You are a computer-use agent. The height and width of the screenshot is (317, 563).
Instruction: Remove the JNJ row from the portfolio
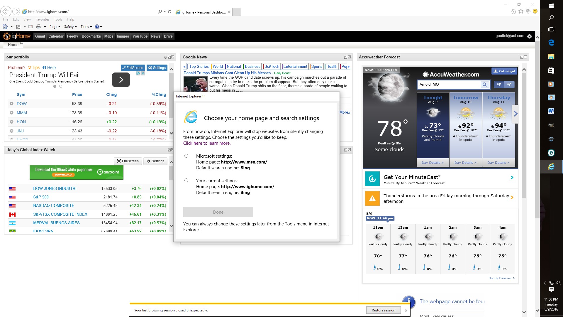(x=11, y=131)
